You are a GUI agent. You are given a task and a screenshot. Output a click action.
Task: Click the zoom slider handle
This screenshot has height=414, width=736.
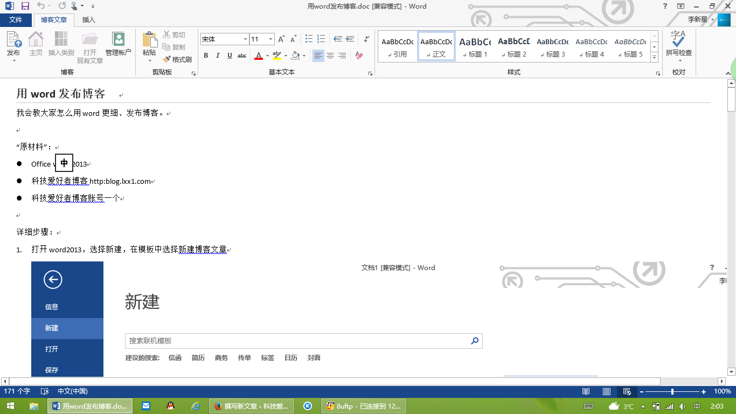pos(672,391)
